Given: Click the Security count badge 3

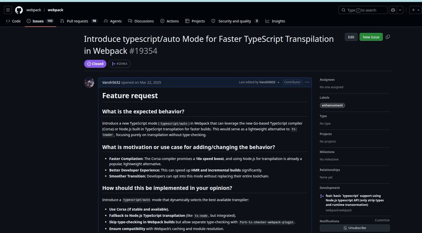Looking at the screenshot, I should coord(257,21).
